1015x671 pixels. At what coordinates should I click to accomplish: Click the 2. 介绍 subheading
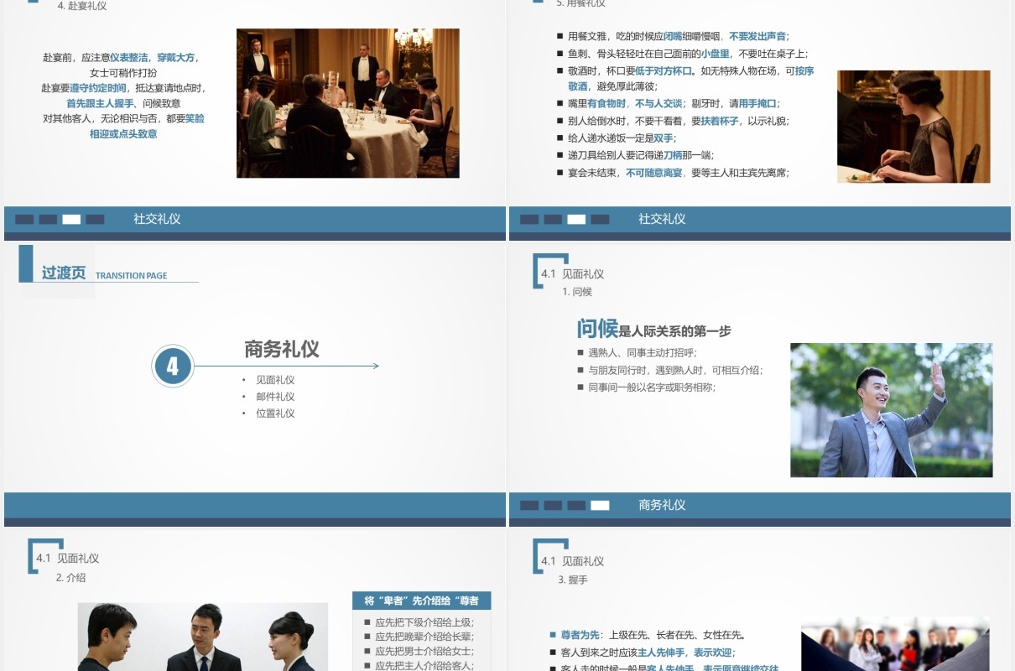70,577
